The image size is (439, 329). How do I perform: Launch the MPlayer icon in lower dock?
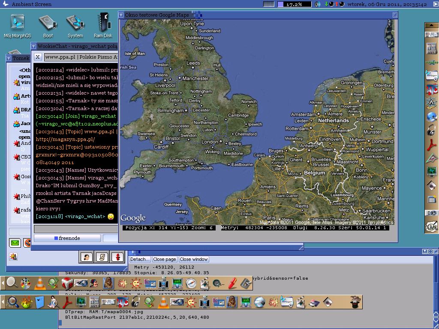(286, 302)
